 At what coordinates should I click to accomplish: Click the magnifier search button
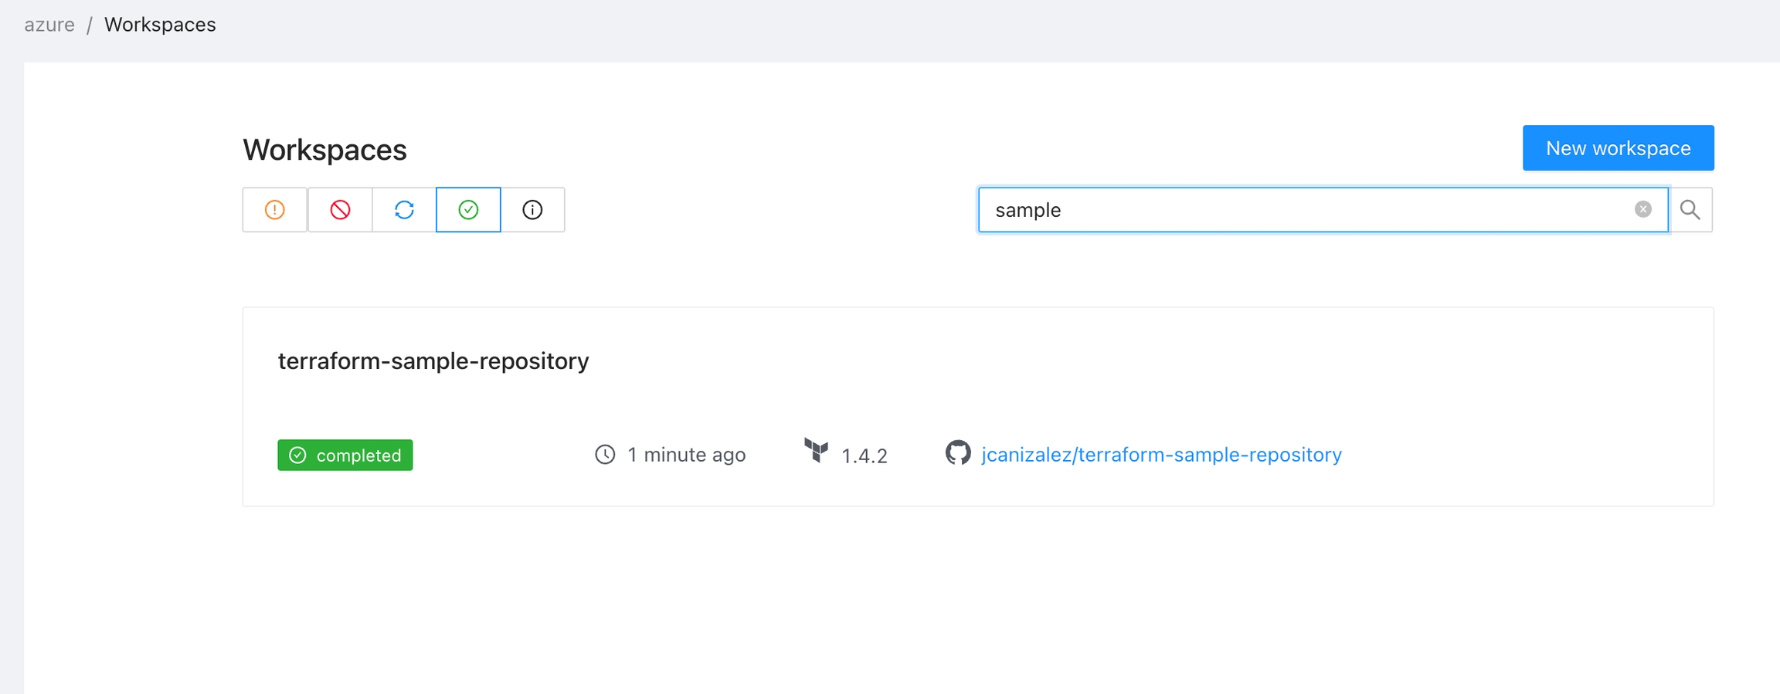tap(1690, 210)
